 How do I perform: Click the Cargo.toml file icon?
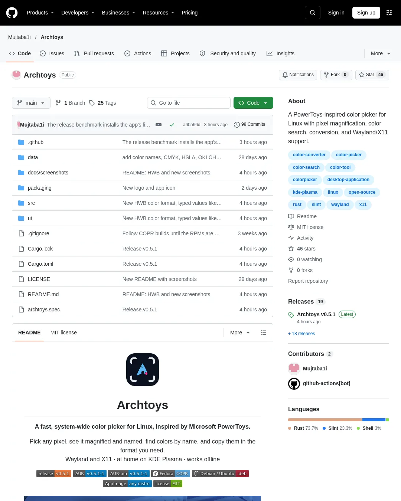[x=21, y=264]
